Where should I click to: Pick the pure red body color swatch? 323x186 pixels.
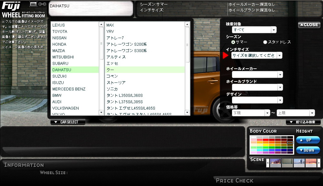[266, 140]
